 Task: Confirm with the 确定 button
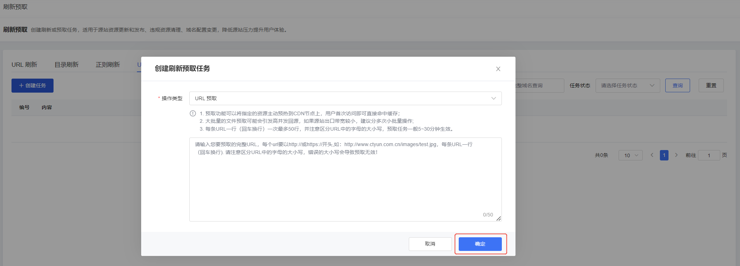[480, 244]
